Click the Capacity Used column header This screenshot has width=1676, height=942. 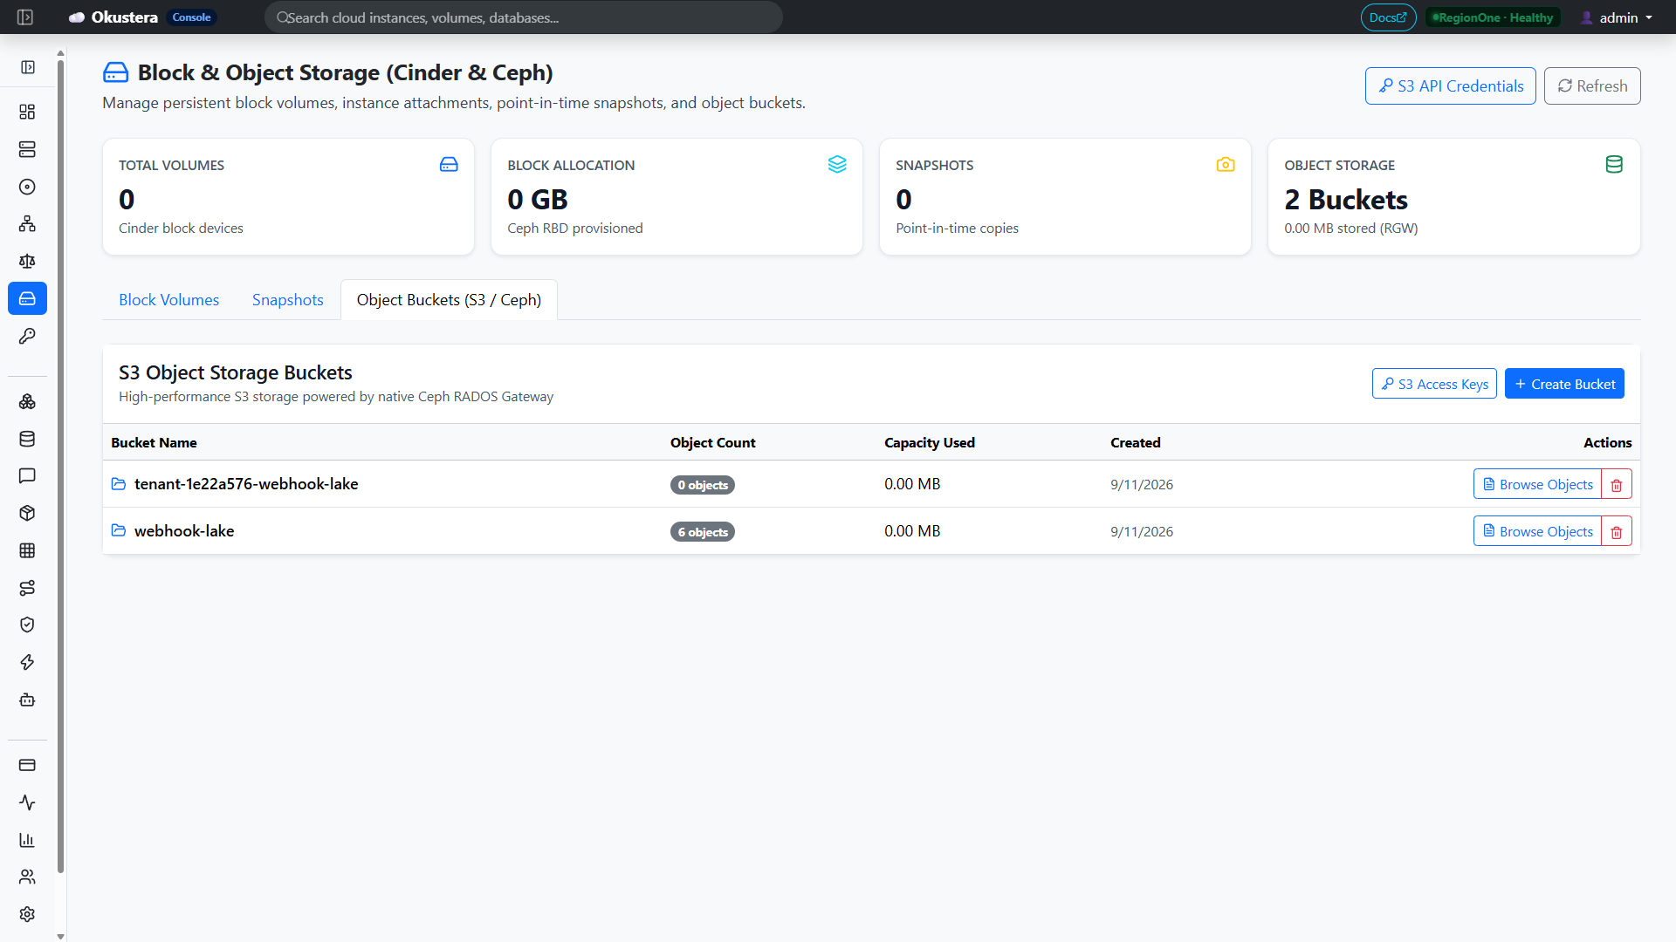tap(930, 443)
